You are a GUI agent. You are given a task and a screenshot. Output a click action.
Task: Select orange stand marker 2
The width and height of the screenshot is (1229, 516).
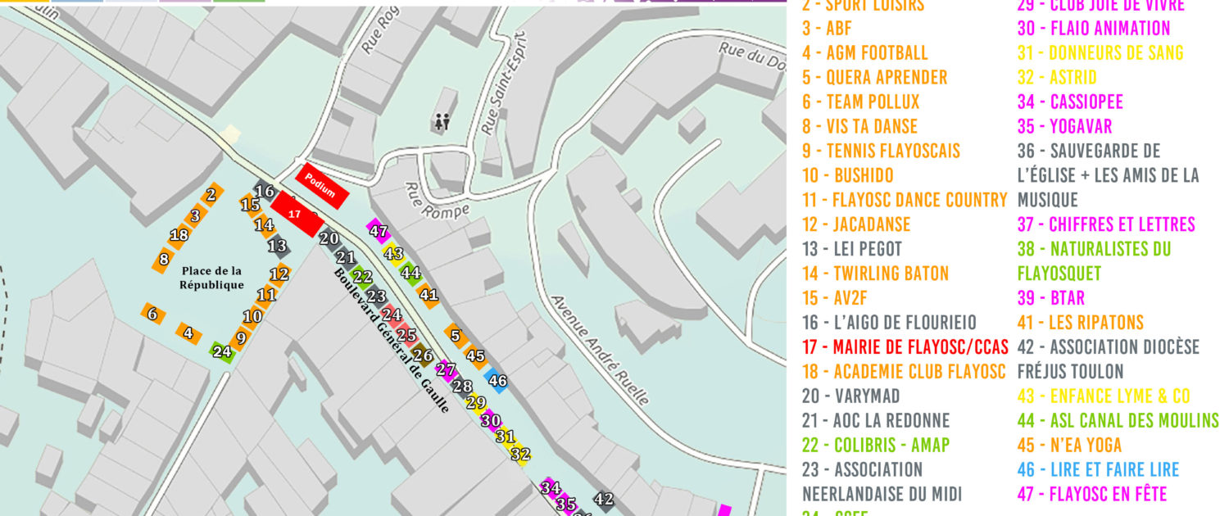tap(211, 194)
